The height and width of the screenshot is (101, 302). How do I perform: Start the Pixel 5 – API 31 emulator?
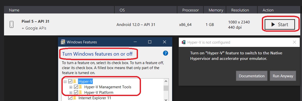coord(280,24)
